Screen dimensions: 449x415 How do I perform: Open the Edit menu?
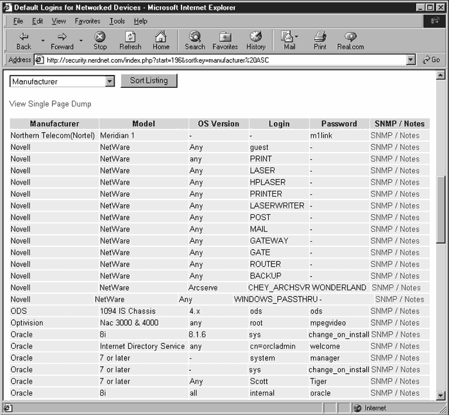click(37, 21)
